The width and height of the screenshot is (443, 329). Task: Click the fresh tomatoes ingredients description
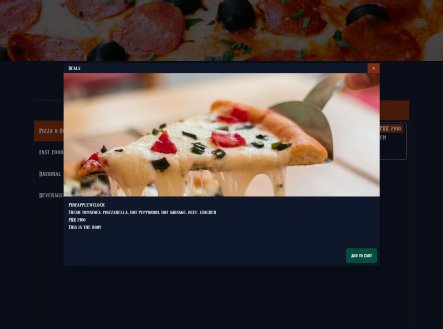[x=142, y=212]
